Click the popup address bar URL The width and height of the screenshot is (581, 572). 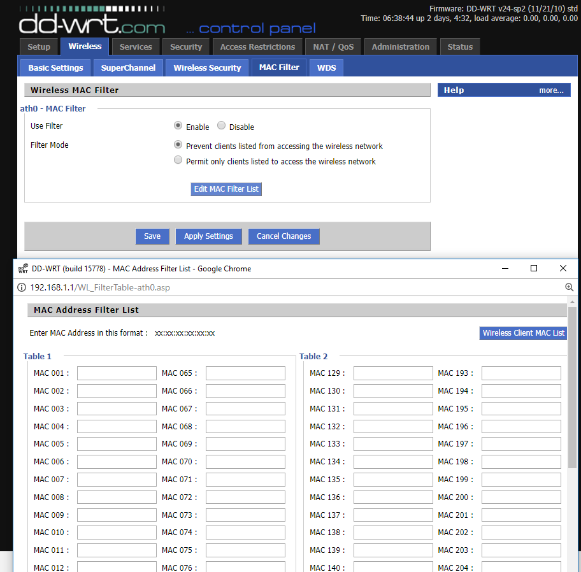[100, 287]
